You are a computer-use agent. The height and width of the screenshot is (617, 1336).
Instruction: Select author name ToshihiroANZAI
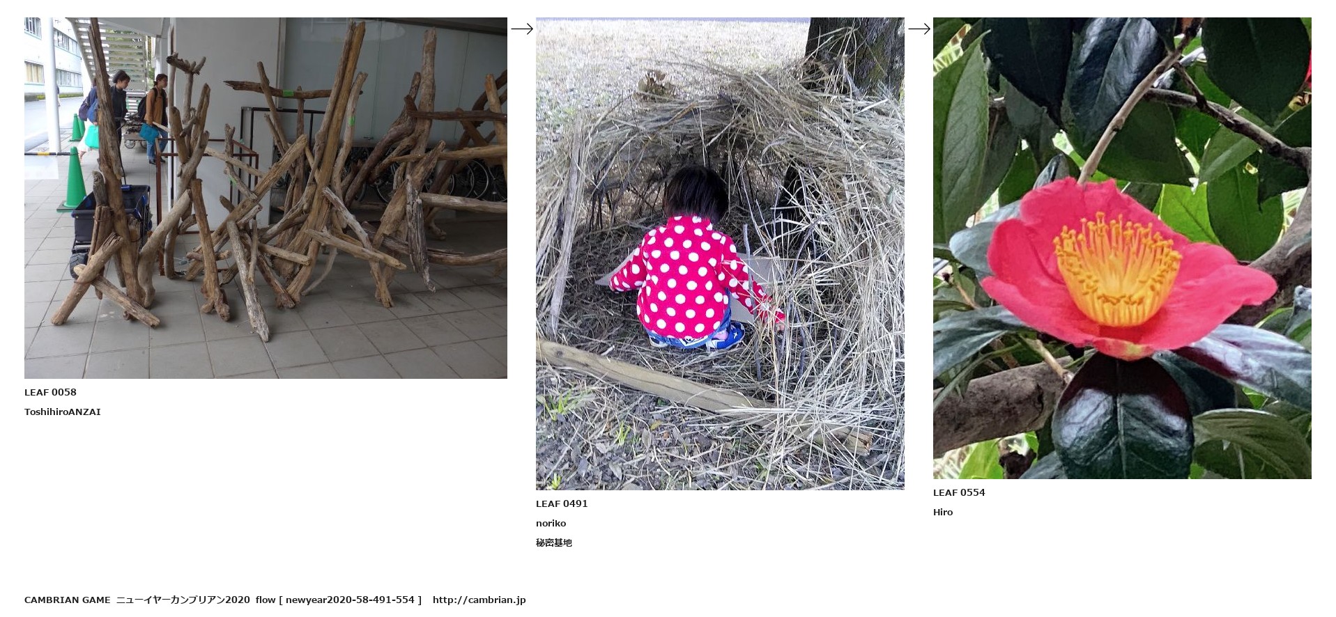tap(63, 412)
